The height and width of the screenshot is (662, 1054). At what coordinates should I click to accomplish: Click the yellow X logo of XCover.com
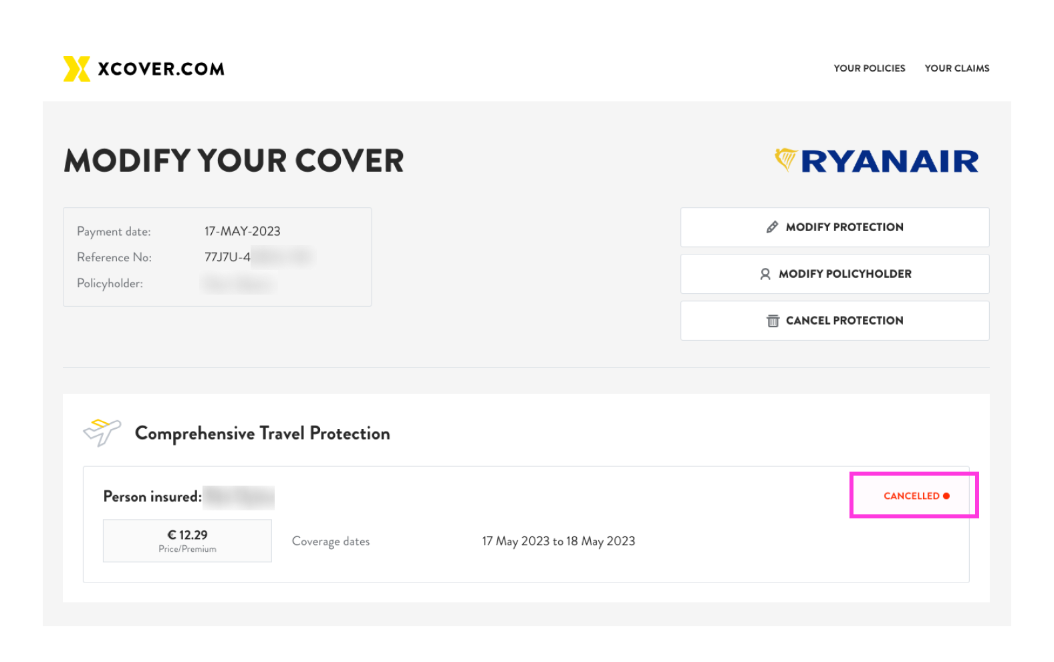76,67
